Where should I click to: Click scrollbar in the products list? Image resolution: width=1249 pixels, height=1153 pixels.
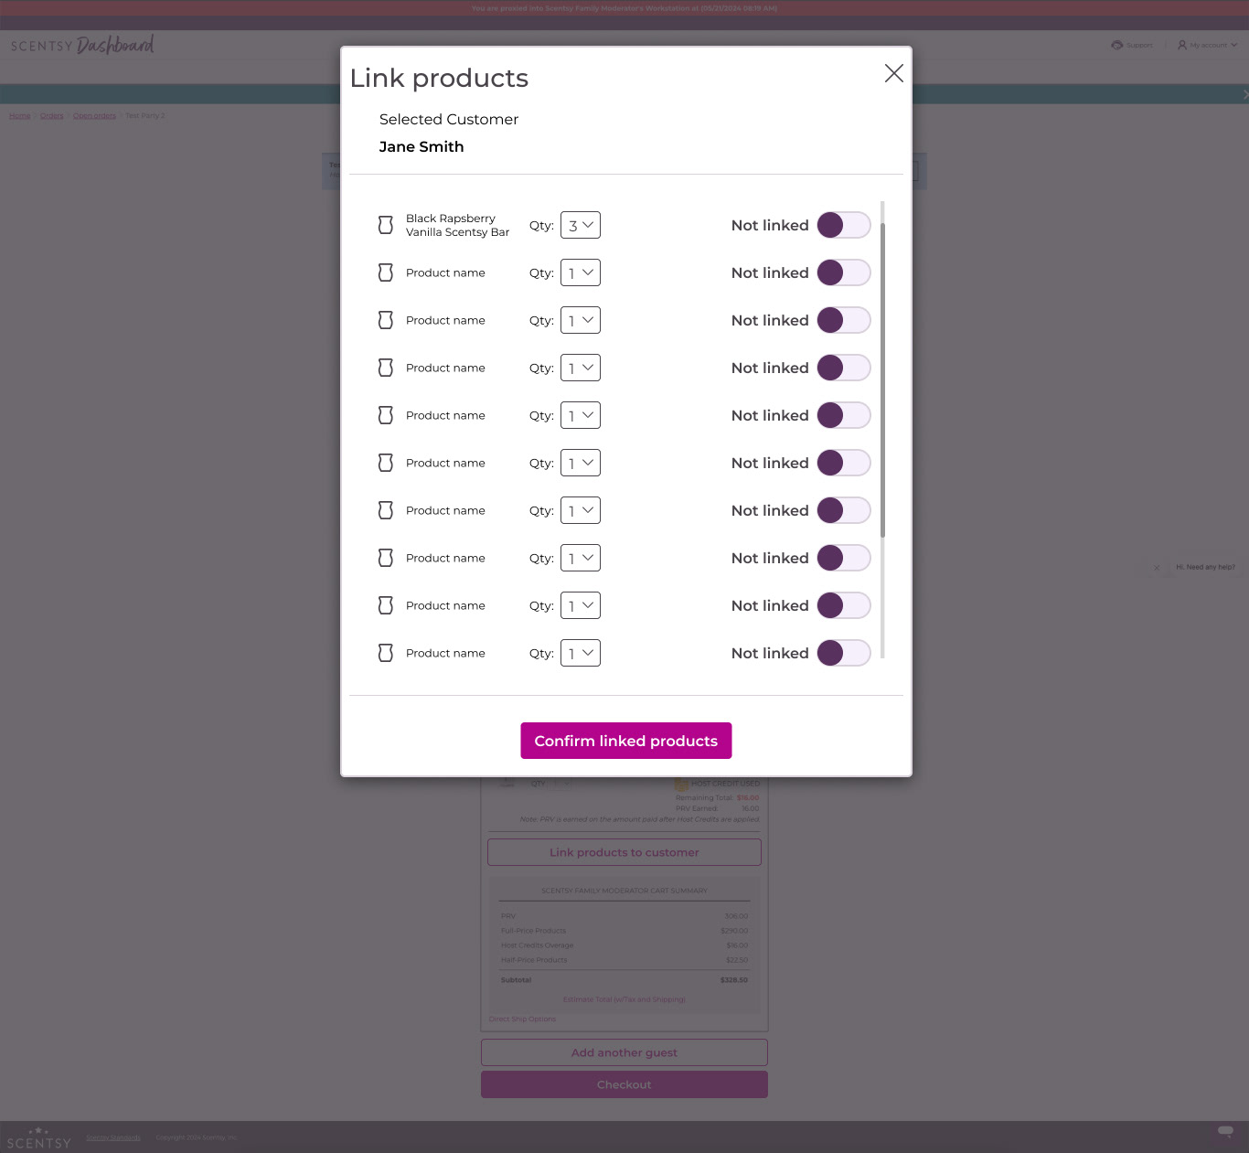(882, 379)
